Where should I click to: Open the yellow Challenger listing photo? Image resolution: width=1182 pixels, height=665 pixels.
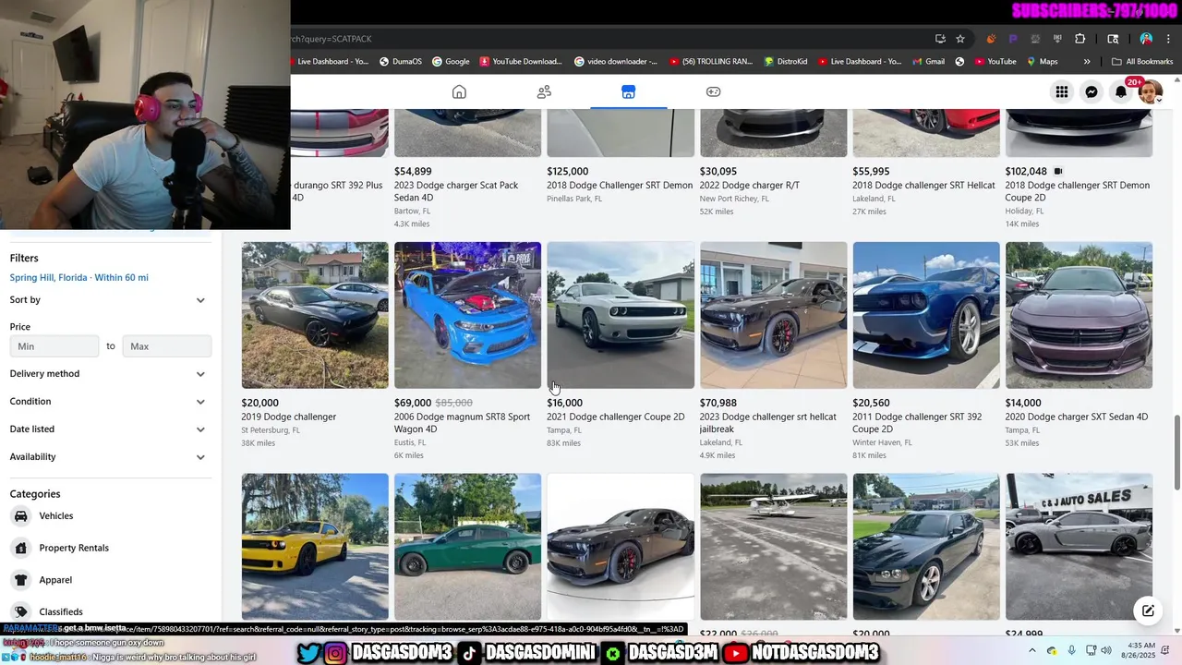[315, 547]
